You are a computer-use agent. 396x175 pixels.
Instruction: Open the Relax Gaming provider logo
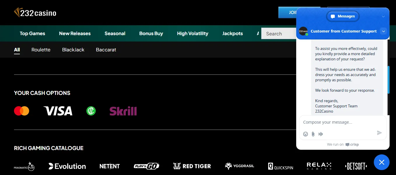click(x=319, y=166)
